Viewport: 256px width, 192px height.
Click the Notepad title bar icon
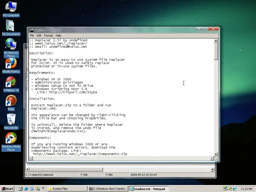pyautogui.click(x=31, y=30)
